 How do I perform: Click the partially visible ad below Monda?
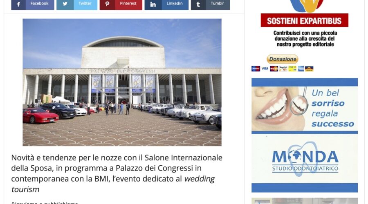click(x=305, y=201)
